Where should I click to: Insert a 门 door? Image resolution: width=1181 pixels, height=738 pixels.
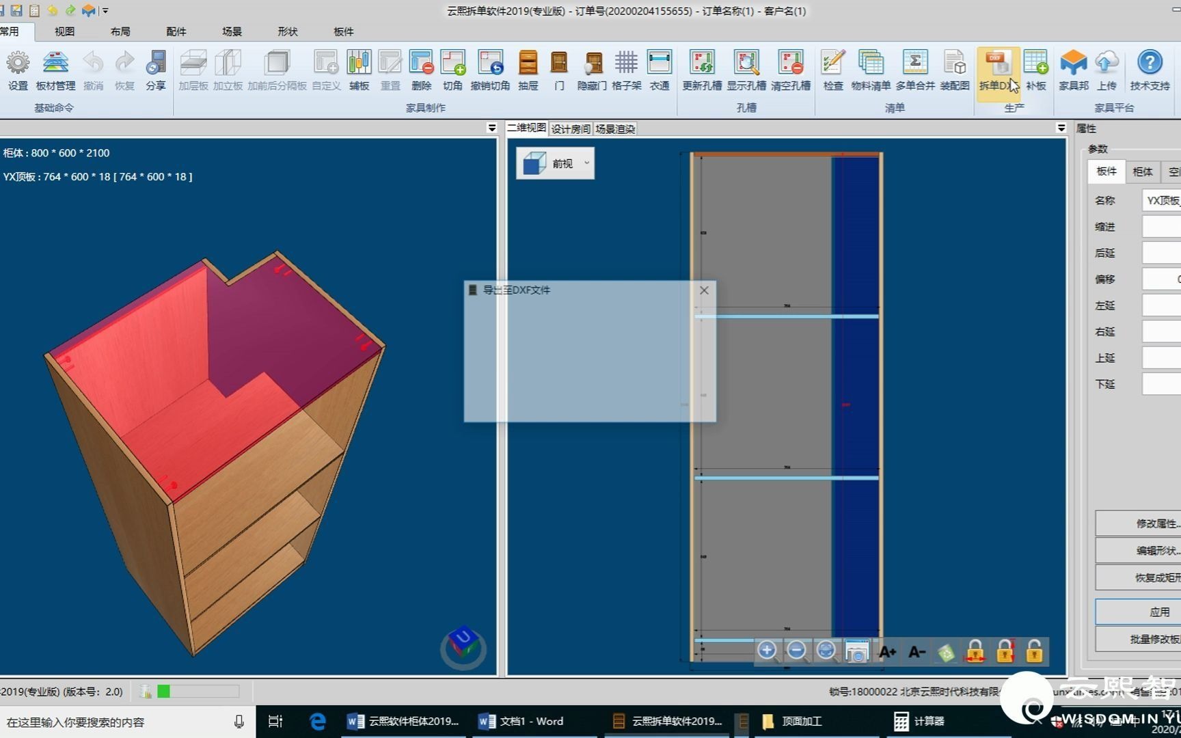coord(559,70)
